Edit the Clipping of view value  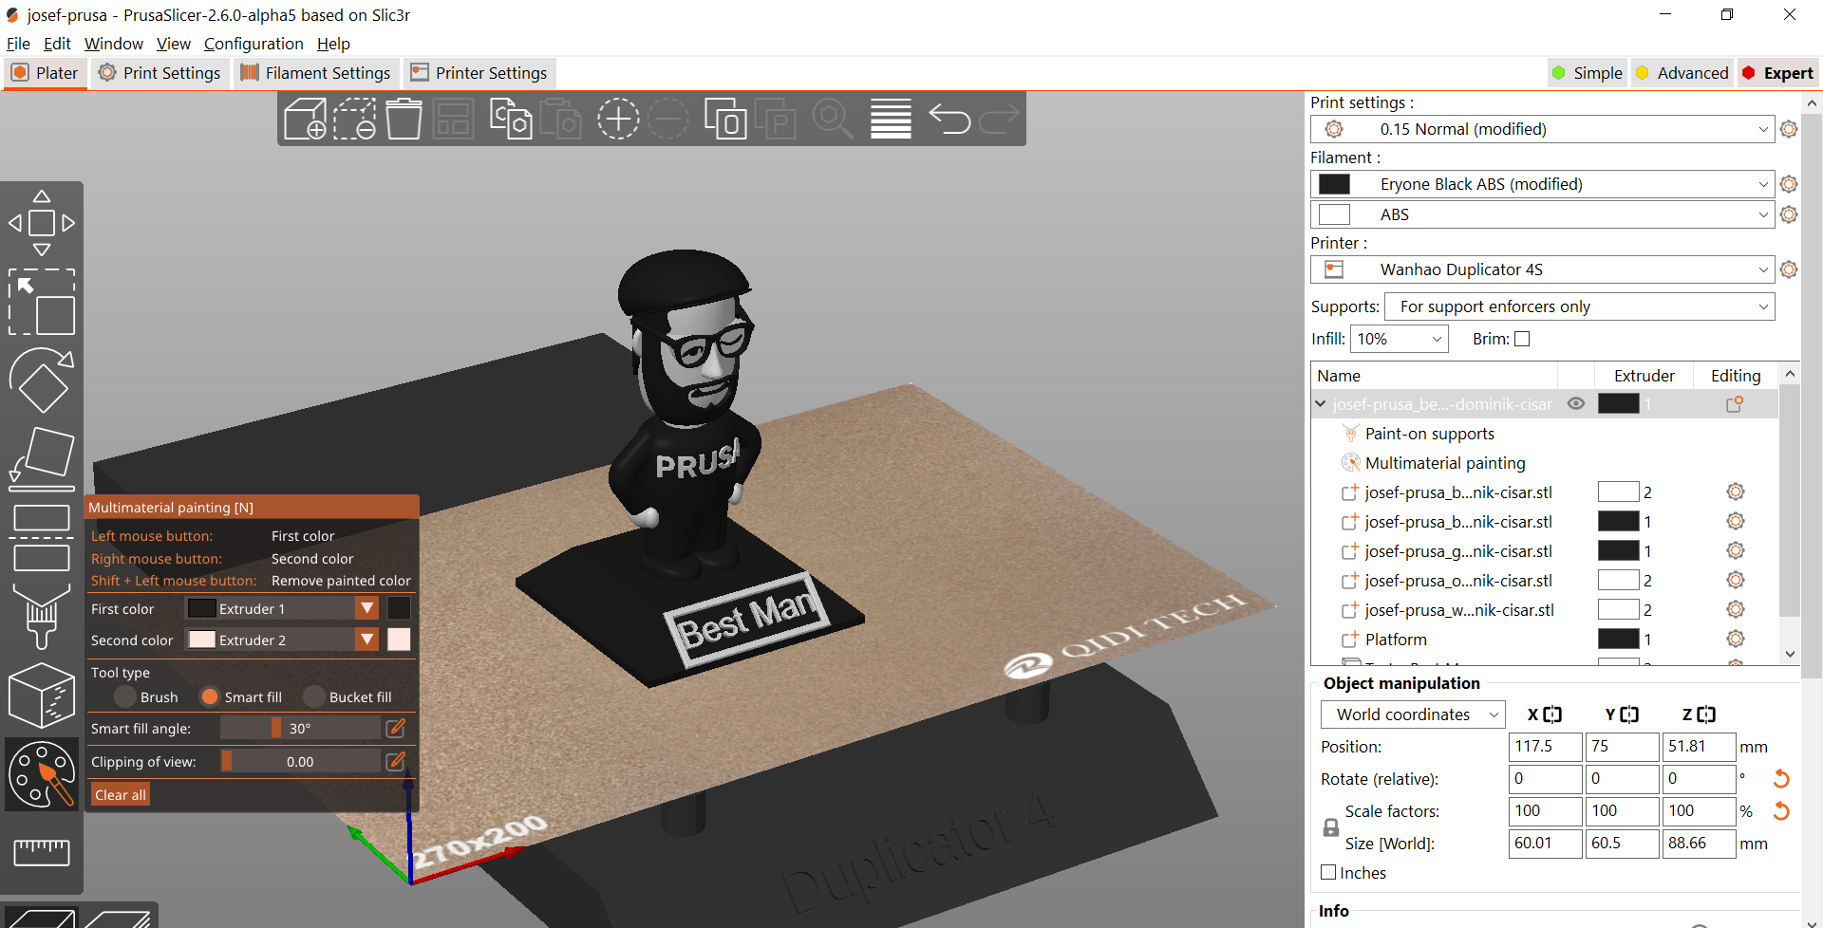396,761
